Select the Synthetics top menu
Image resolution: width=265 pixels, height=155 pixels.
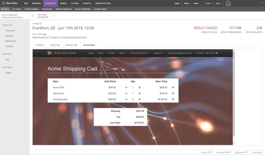[x=50, y=3]
